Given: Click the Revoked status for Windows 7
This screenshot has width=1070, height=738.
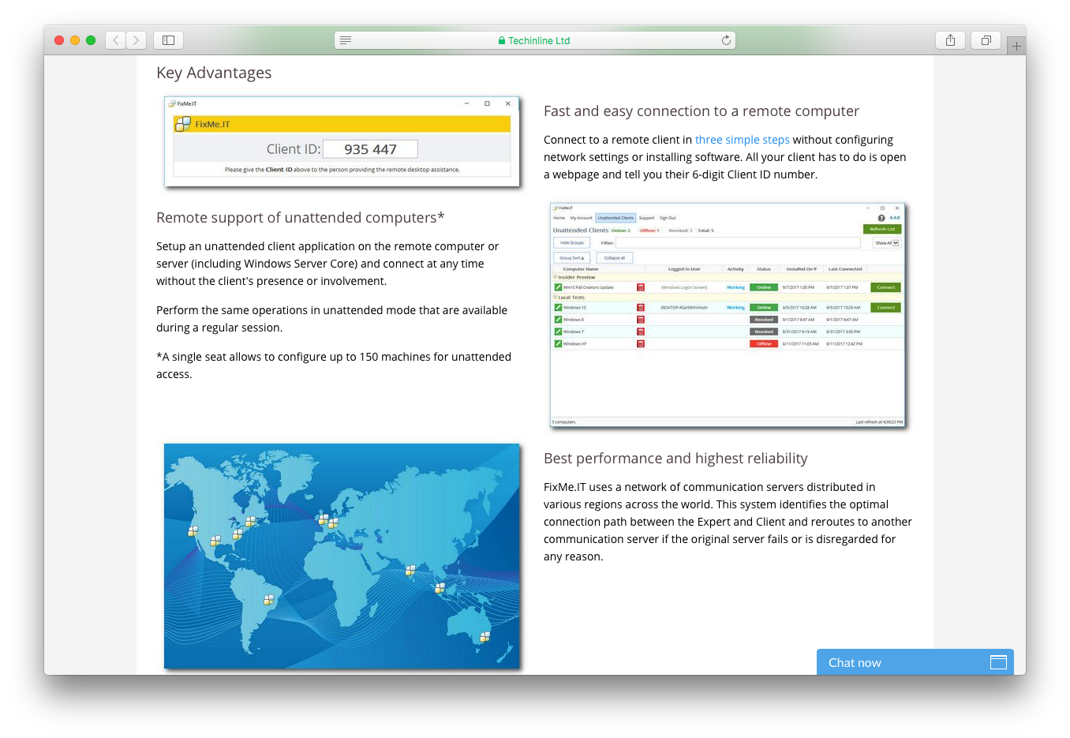Looking at the screenshot, I should click(x=764, y=332).
